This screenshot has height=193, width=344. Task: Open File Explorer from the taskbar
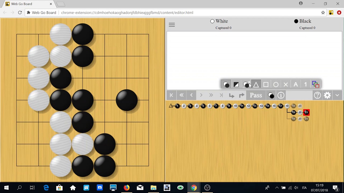153,188
